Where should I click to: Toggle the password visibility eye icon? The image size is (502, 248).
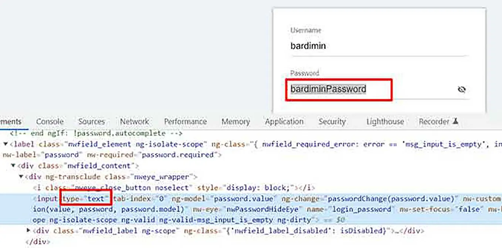click(x=462, y=89)
